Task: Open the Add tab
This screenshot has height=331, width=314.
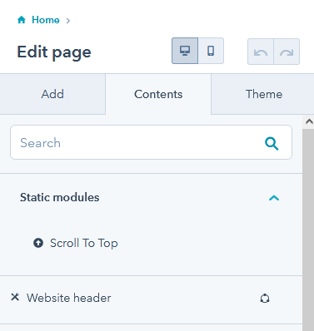Action: tap(52, 94)
